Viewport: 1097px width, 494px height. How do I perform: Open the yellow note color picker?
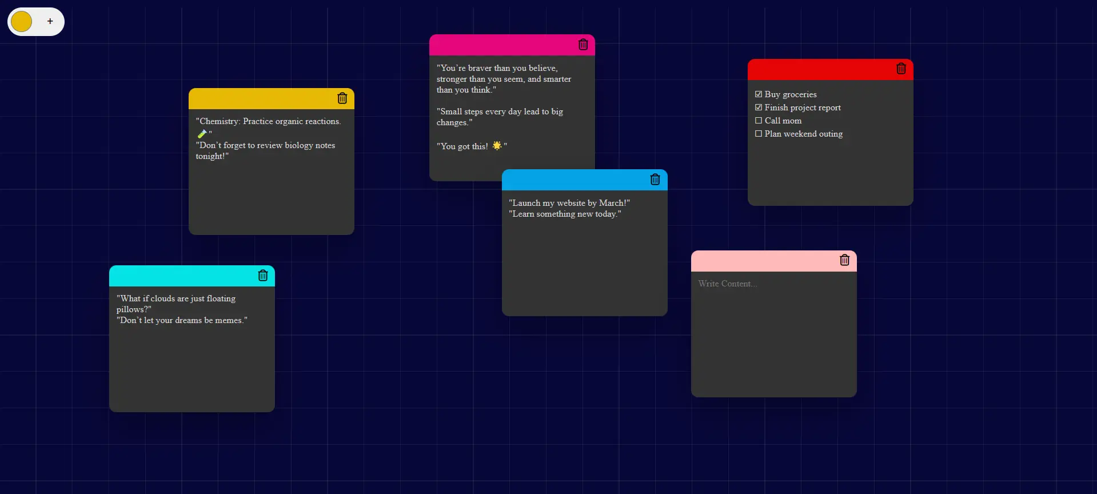coord(22,21)
